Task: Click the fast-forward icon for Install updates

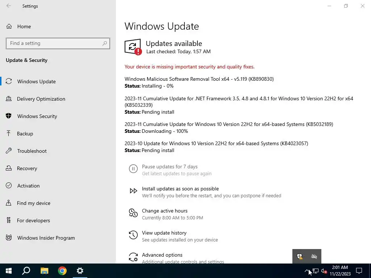Action: pyautogui.click(x=133, y=191)
